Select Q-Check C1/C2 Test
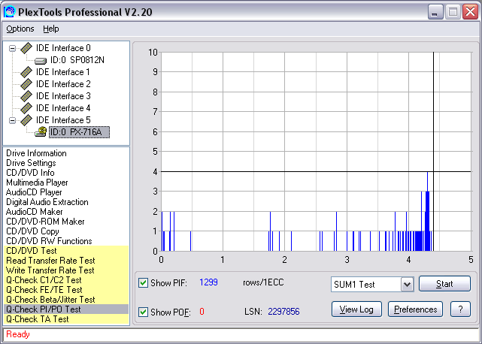 66,280
